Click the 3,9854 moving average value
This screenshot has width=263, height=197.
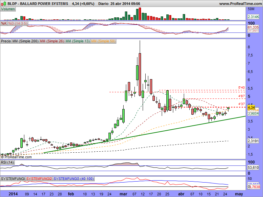(x=253, y=114)
